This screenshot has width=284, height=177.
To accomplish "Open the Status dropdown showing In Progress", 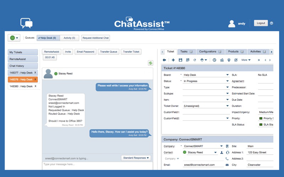I will click(227, 81).
